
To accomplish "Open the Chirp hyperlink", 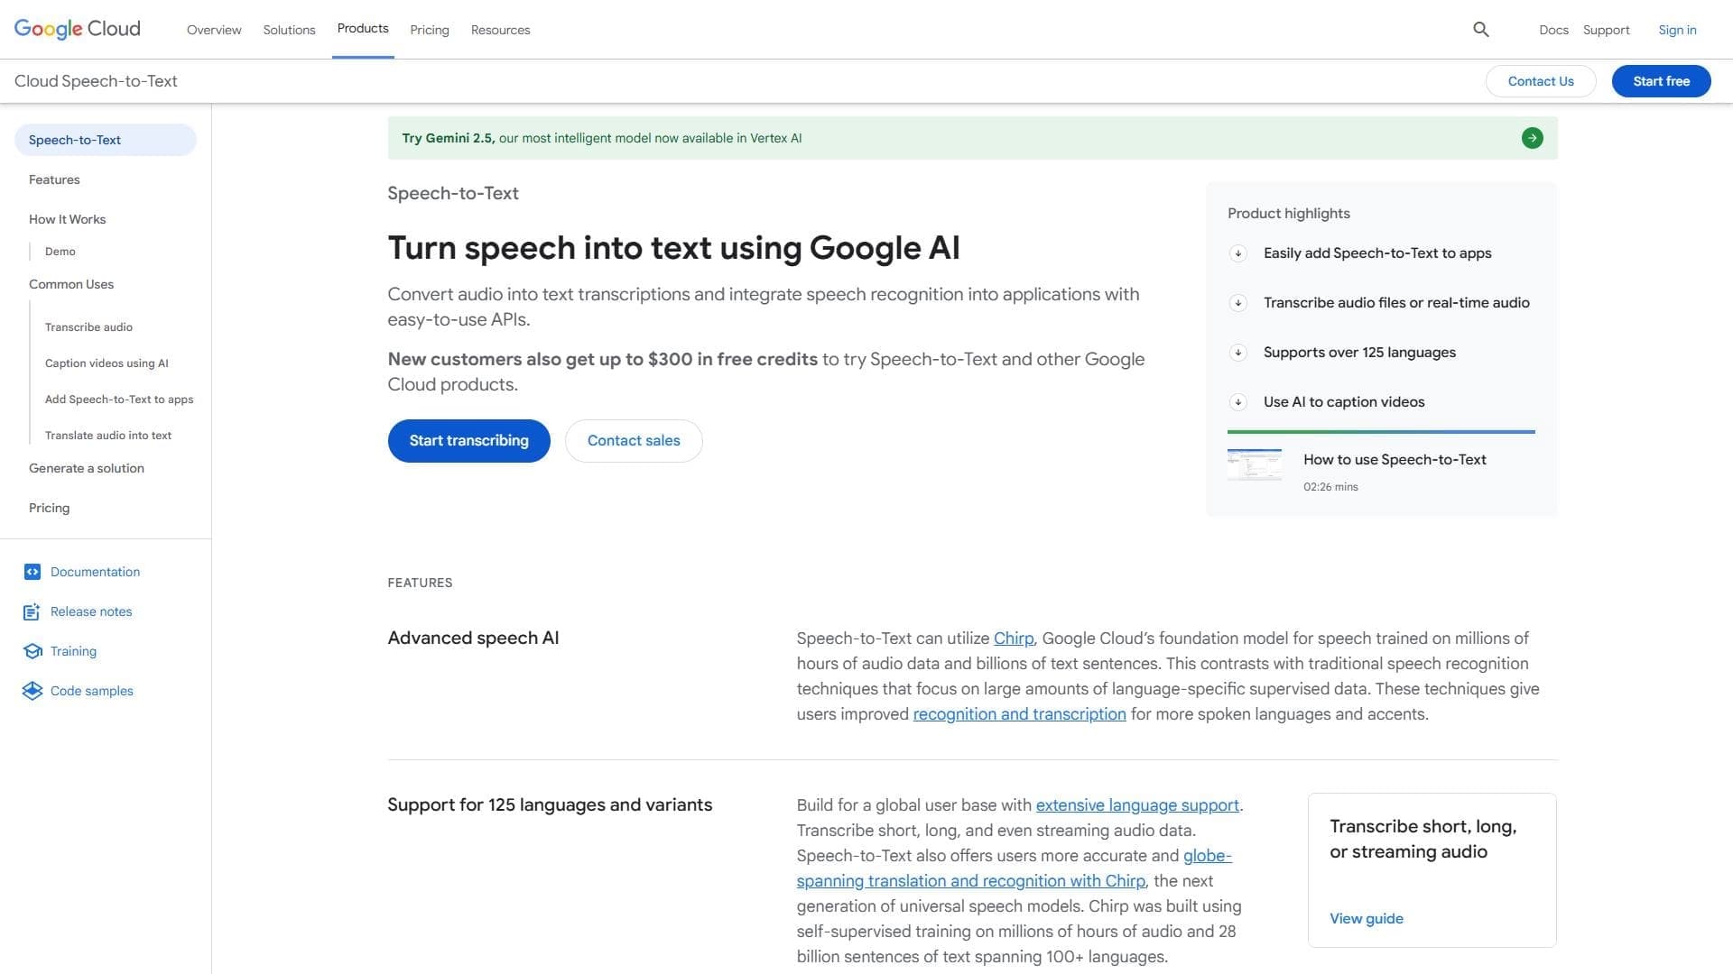I will click(1013, 639).
